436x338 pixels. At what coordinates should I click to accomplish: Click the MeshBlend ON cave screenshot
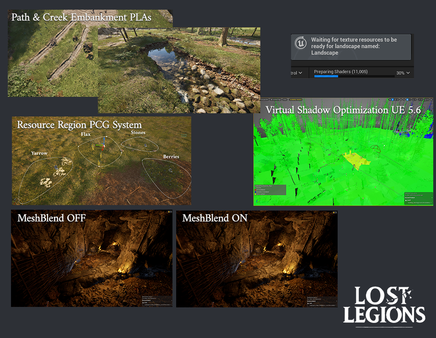257,259
